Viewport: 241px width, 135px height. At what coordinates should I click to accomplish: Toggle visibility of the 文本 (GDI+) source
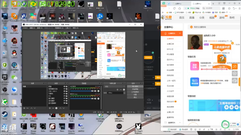[64, 91]
